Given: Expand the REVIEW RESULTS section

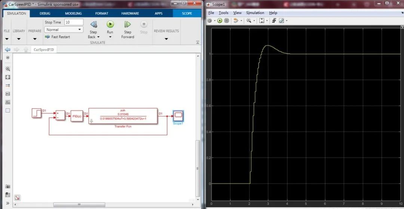Looking at the screenshot, I should tap(166, 39).
